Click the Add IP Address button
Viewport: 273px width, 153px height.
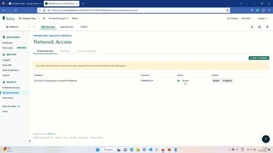[259, 58]
